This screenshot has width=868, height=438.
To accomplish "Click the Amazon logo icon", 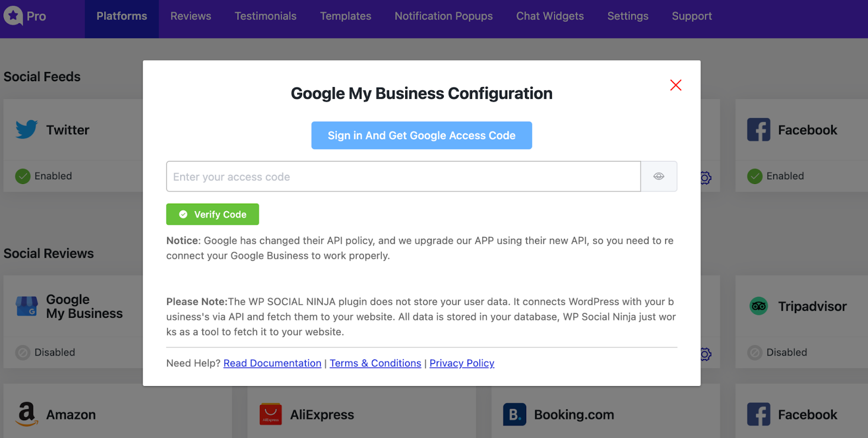I will [27, 414].
